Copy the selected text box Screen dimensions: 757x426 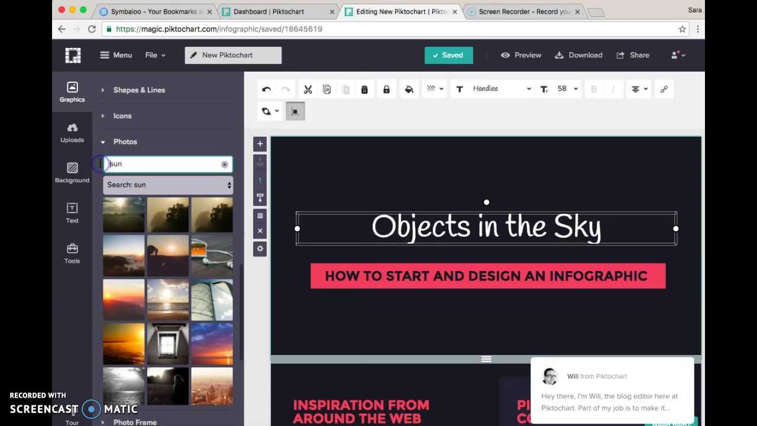[326, 89]
